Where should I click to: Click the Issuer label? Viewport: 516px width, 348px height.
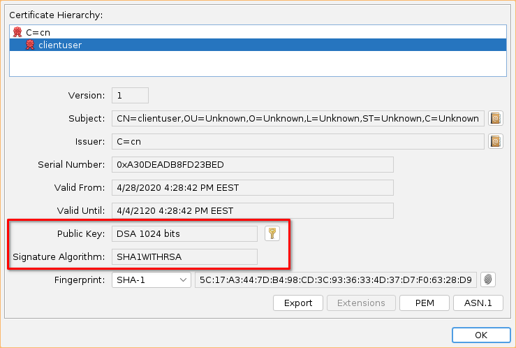90,141
